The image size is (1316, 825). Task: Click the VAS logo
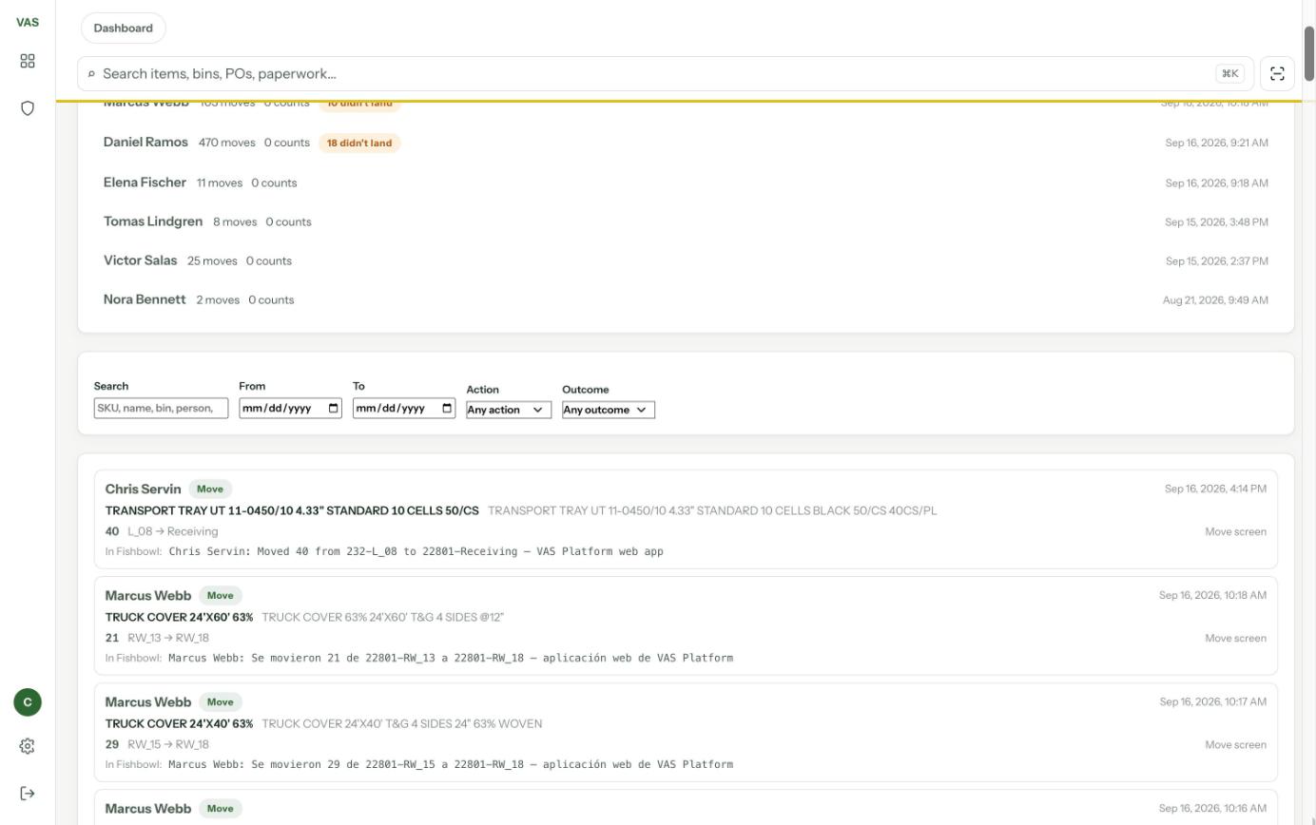(x=28, y=22)
